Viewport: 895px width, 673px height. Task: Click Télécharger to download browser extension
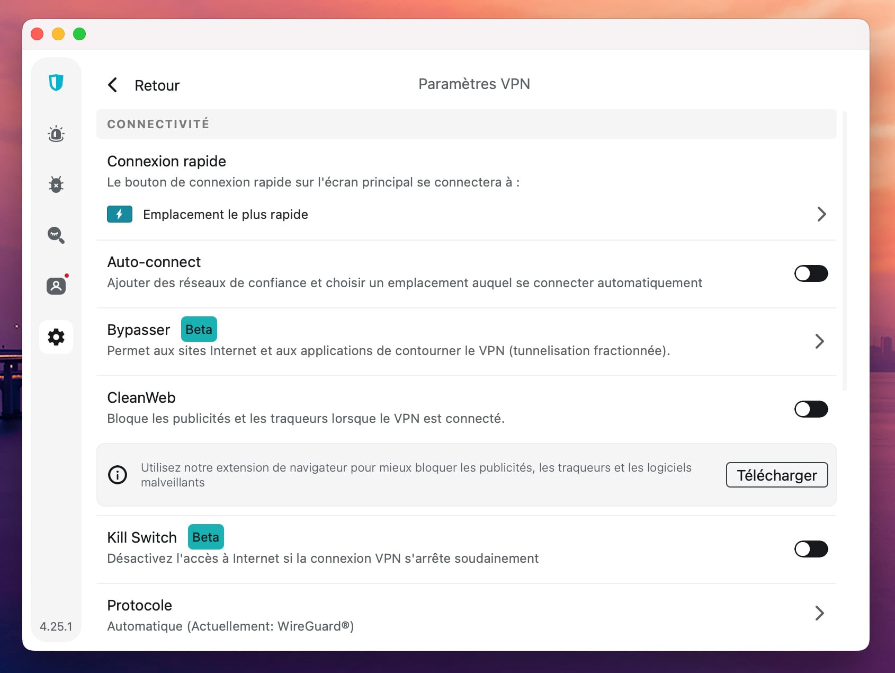(x=777, y=475)
